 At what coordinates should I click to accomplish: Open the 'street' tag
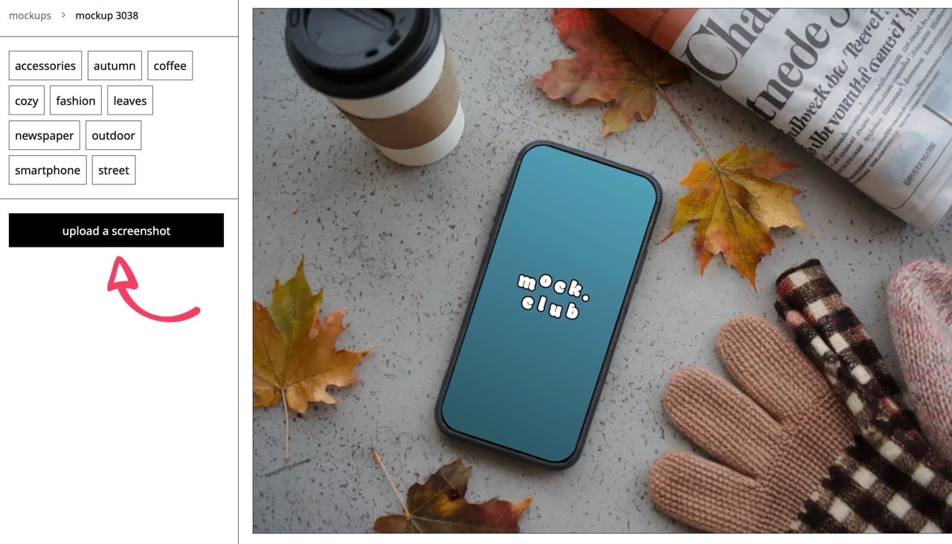pos(114,170)
